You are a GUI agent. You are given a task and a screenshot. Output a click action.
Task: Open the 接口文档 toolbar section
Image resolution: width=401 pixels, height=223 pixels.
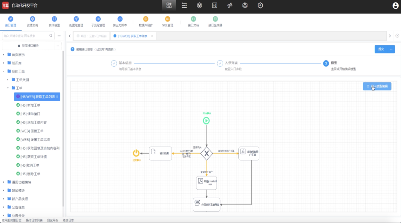(x=193, y=21)
